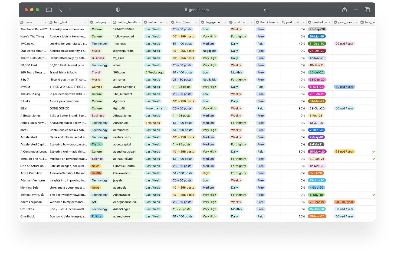Screen dimensions: 394x256
Task: Open the twitter_handle column dropdown arrow
Action: pyautogui.click(x=140, y=22)
